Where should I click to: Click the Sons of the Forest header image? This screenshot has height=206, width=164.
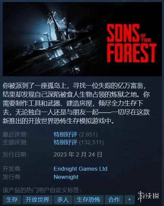click(82, 39)
